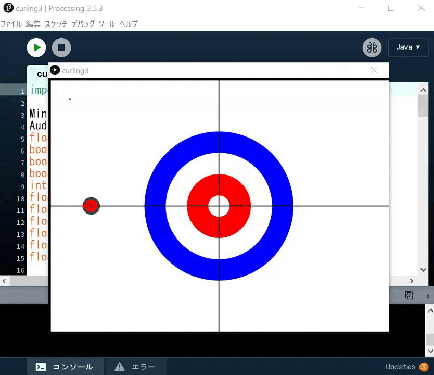Viewport: 434px width, 375px height.
Task: Click the horizontal scrollbar left arrow
Action: point(4,281)
